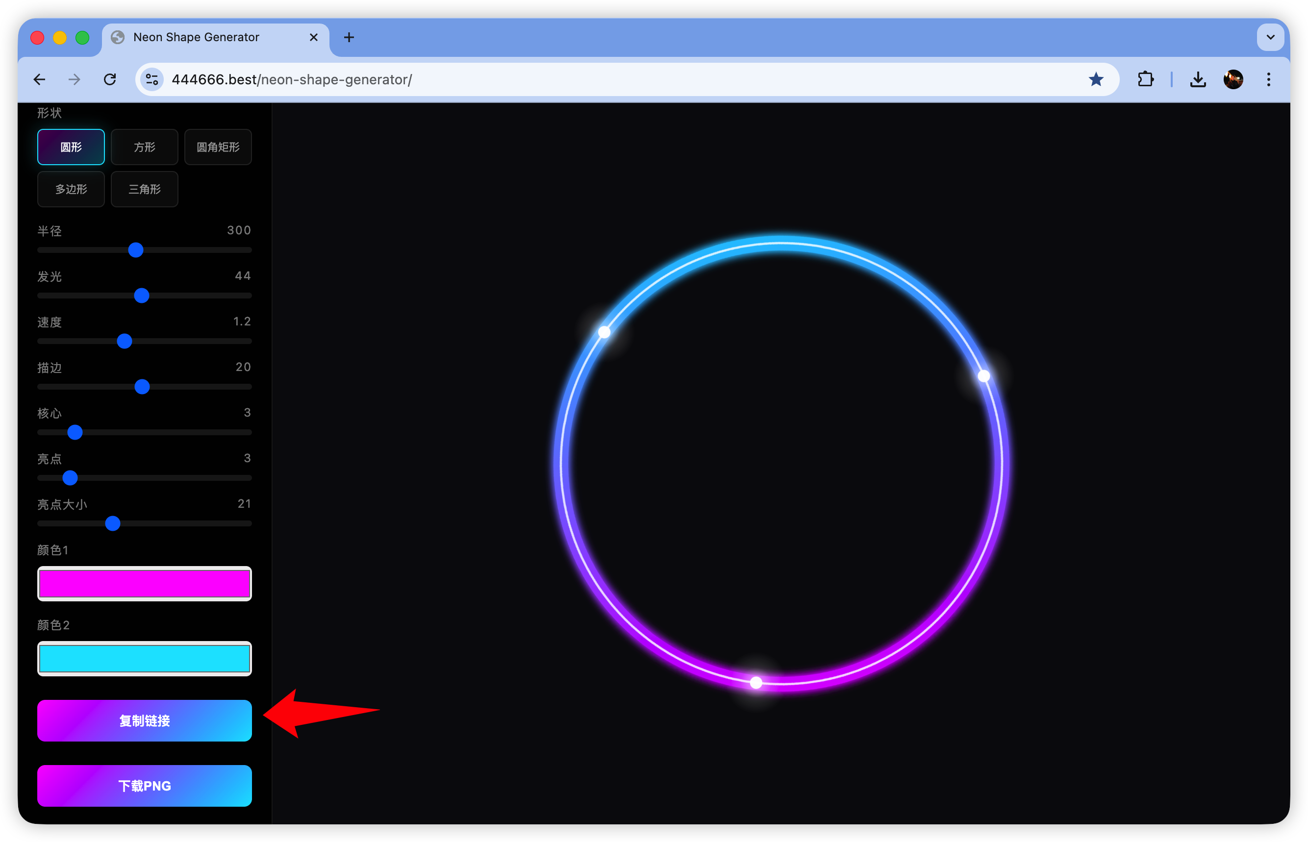Viewport: 1308px width, 842px height.
Task: Open the site information icon in address bar
Action: [x=152, y=80]
